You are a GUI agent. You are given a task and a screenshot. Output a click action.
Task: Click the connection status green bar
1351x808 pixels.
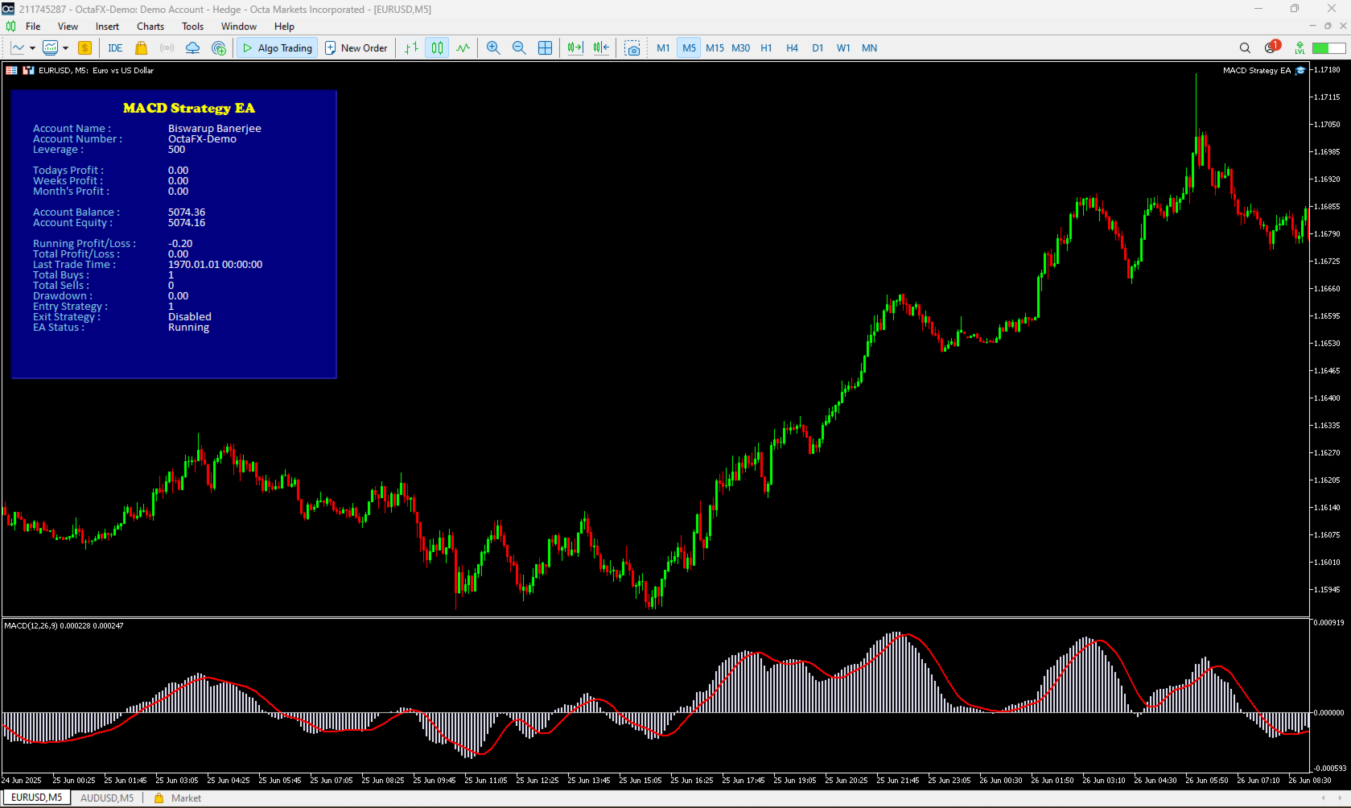coord(1328,48)
